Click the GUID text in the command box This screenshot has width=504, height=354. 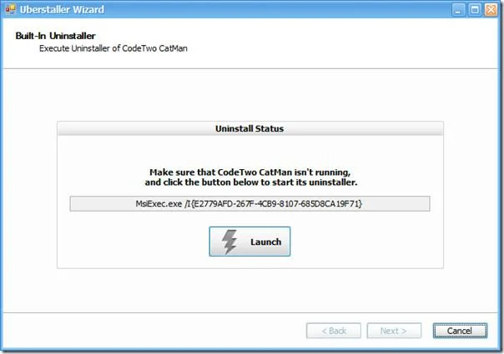(276, 204)
